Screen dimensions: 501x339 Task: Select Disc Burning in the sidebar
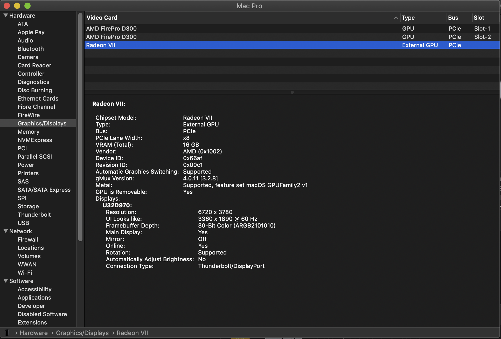35,90
